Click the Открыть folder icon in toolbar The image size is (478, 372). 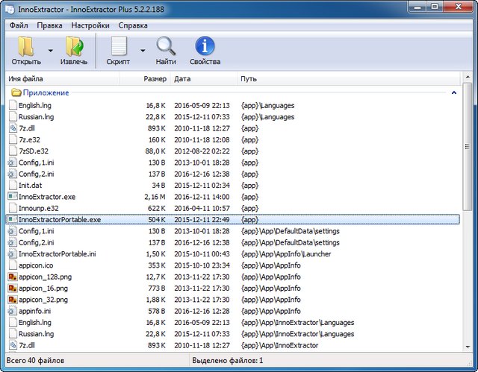tap(25, 47)
